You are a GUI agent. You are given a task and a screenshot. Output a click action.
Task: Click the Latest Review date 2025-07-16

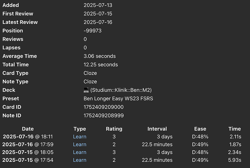point(98,22)
